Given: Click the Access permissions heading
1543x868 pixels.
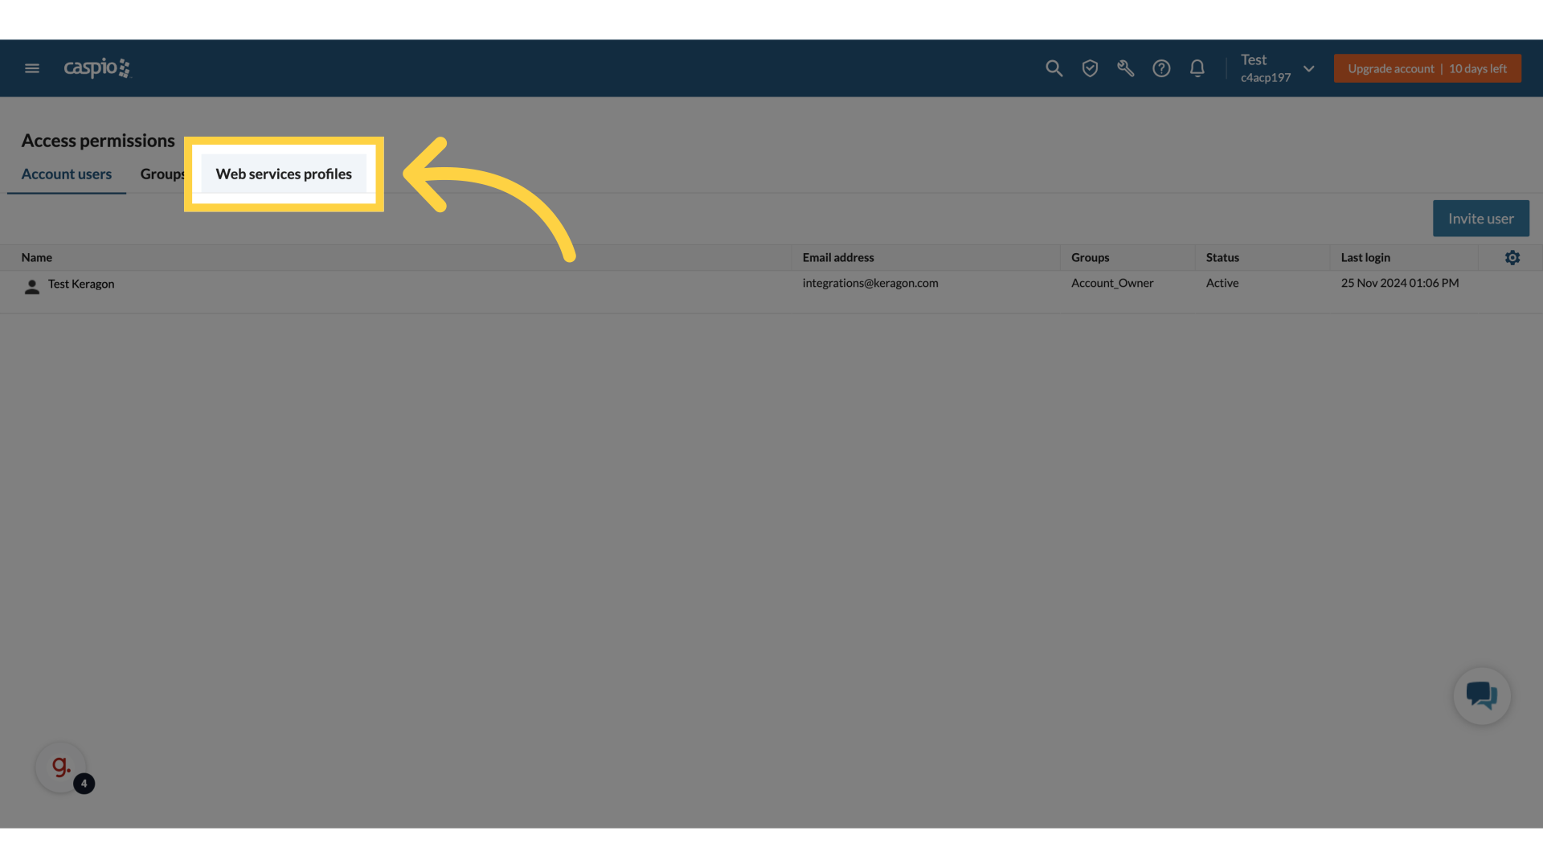Looking at the screenshot, I should point(98,141).
